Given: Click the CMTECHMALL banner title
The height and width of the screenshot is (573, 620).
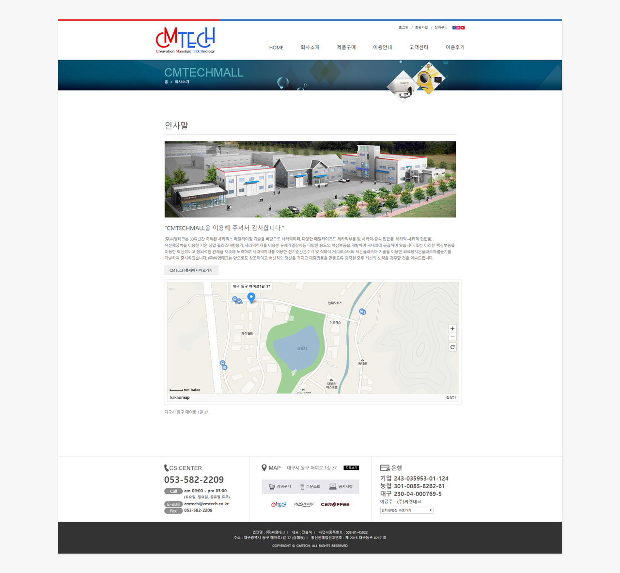Looking at the screenshot, I should pyautogui.click(x=203, y=73).
